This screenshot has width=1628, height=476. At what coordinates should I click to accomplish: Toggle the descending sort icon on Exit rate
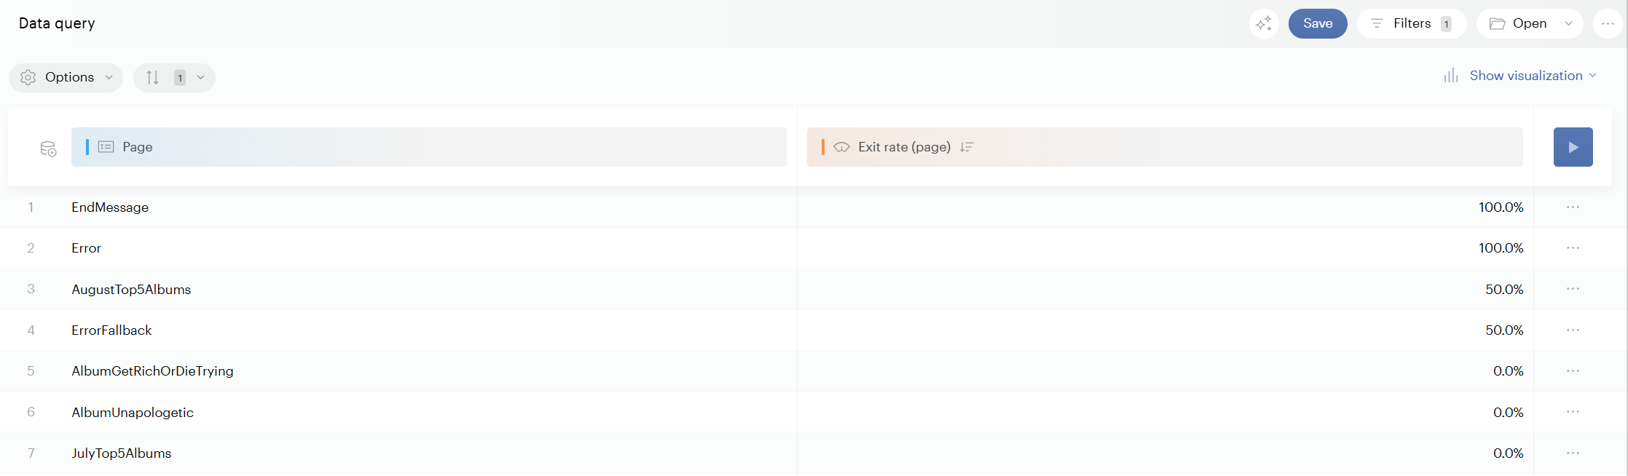[967, 147]
